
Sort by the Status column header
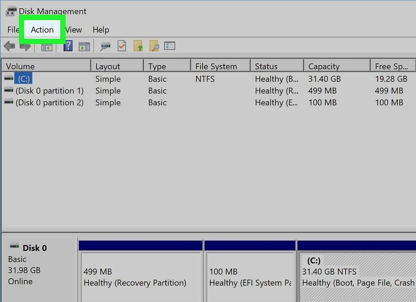277,66
